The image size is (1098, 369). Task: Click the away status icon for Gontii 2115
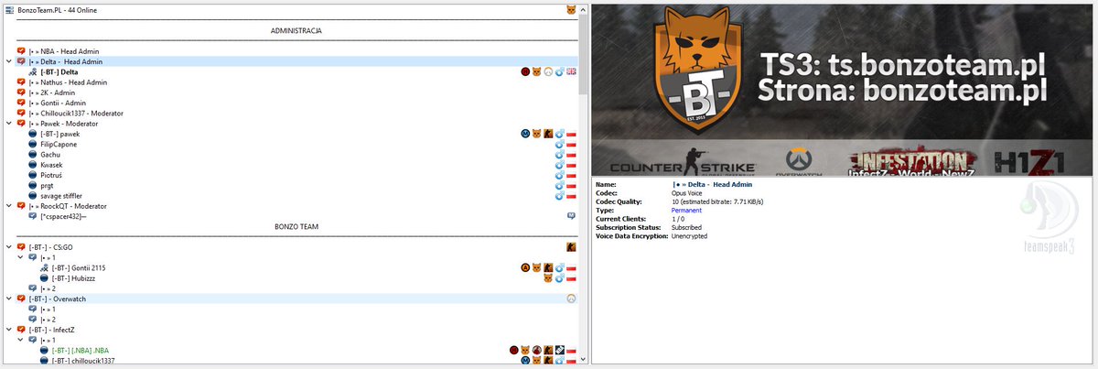(46, 267)
